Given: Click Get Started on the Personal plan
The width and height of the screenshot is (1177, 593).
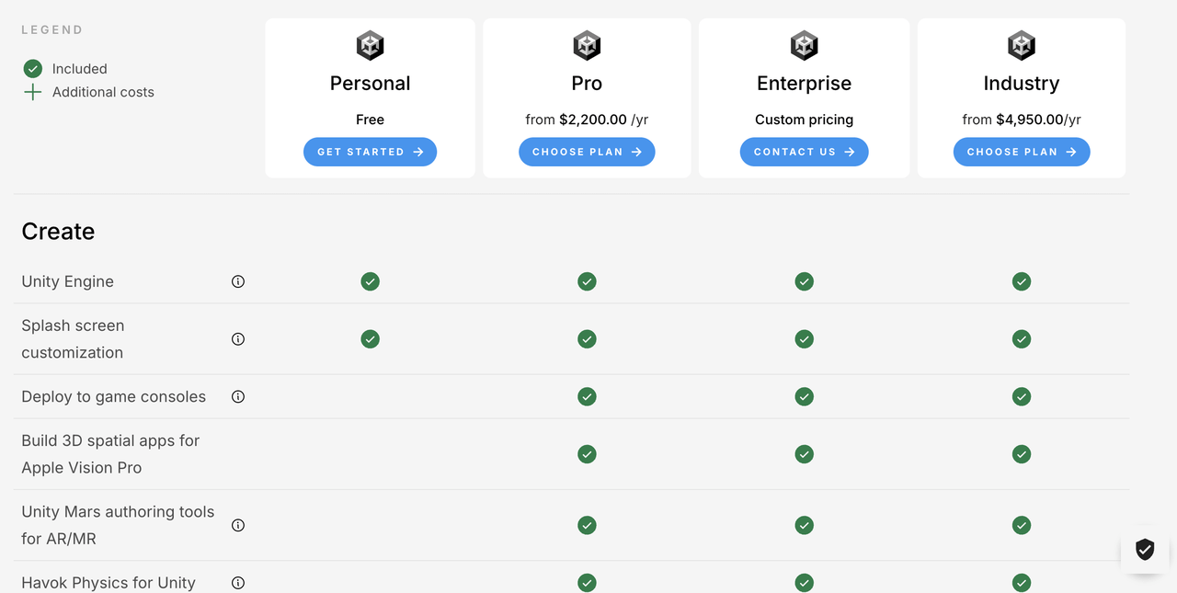Looking at the screenshot, I should tap(370, 152).
